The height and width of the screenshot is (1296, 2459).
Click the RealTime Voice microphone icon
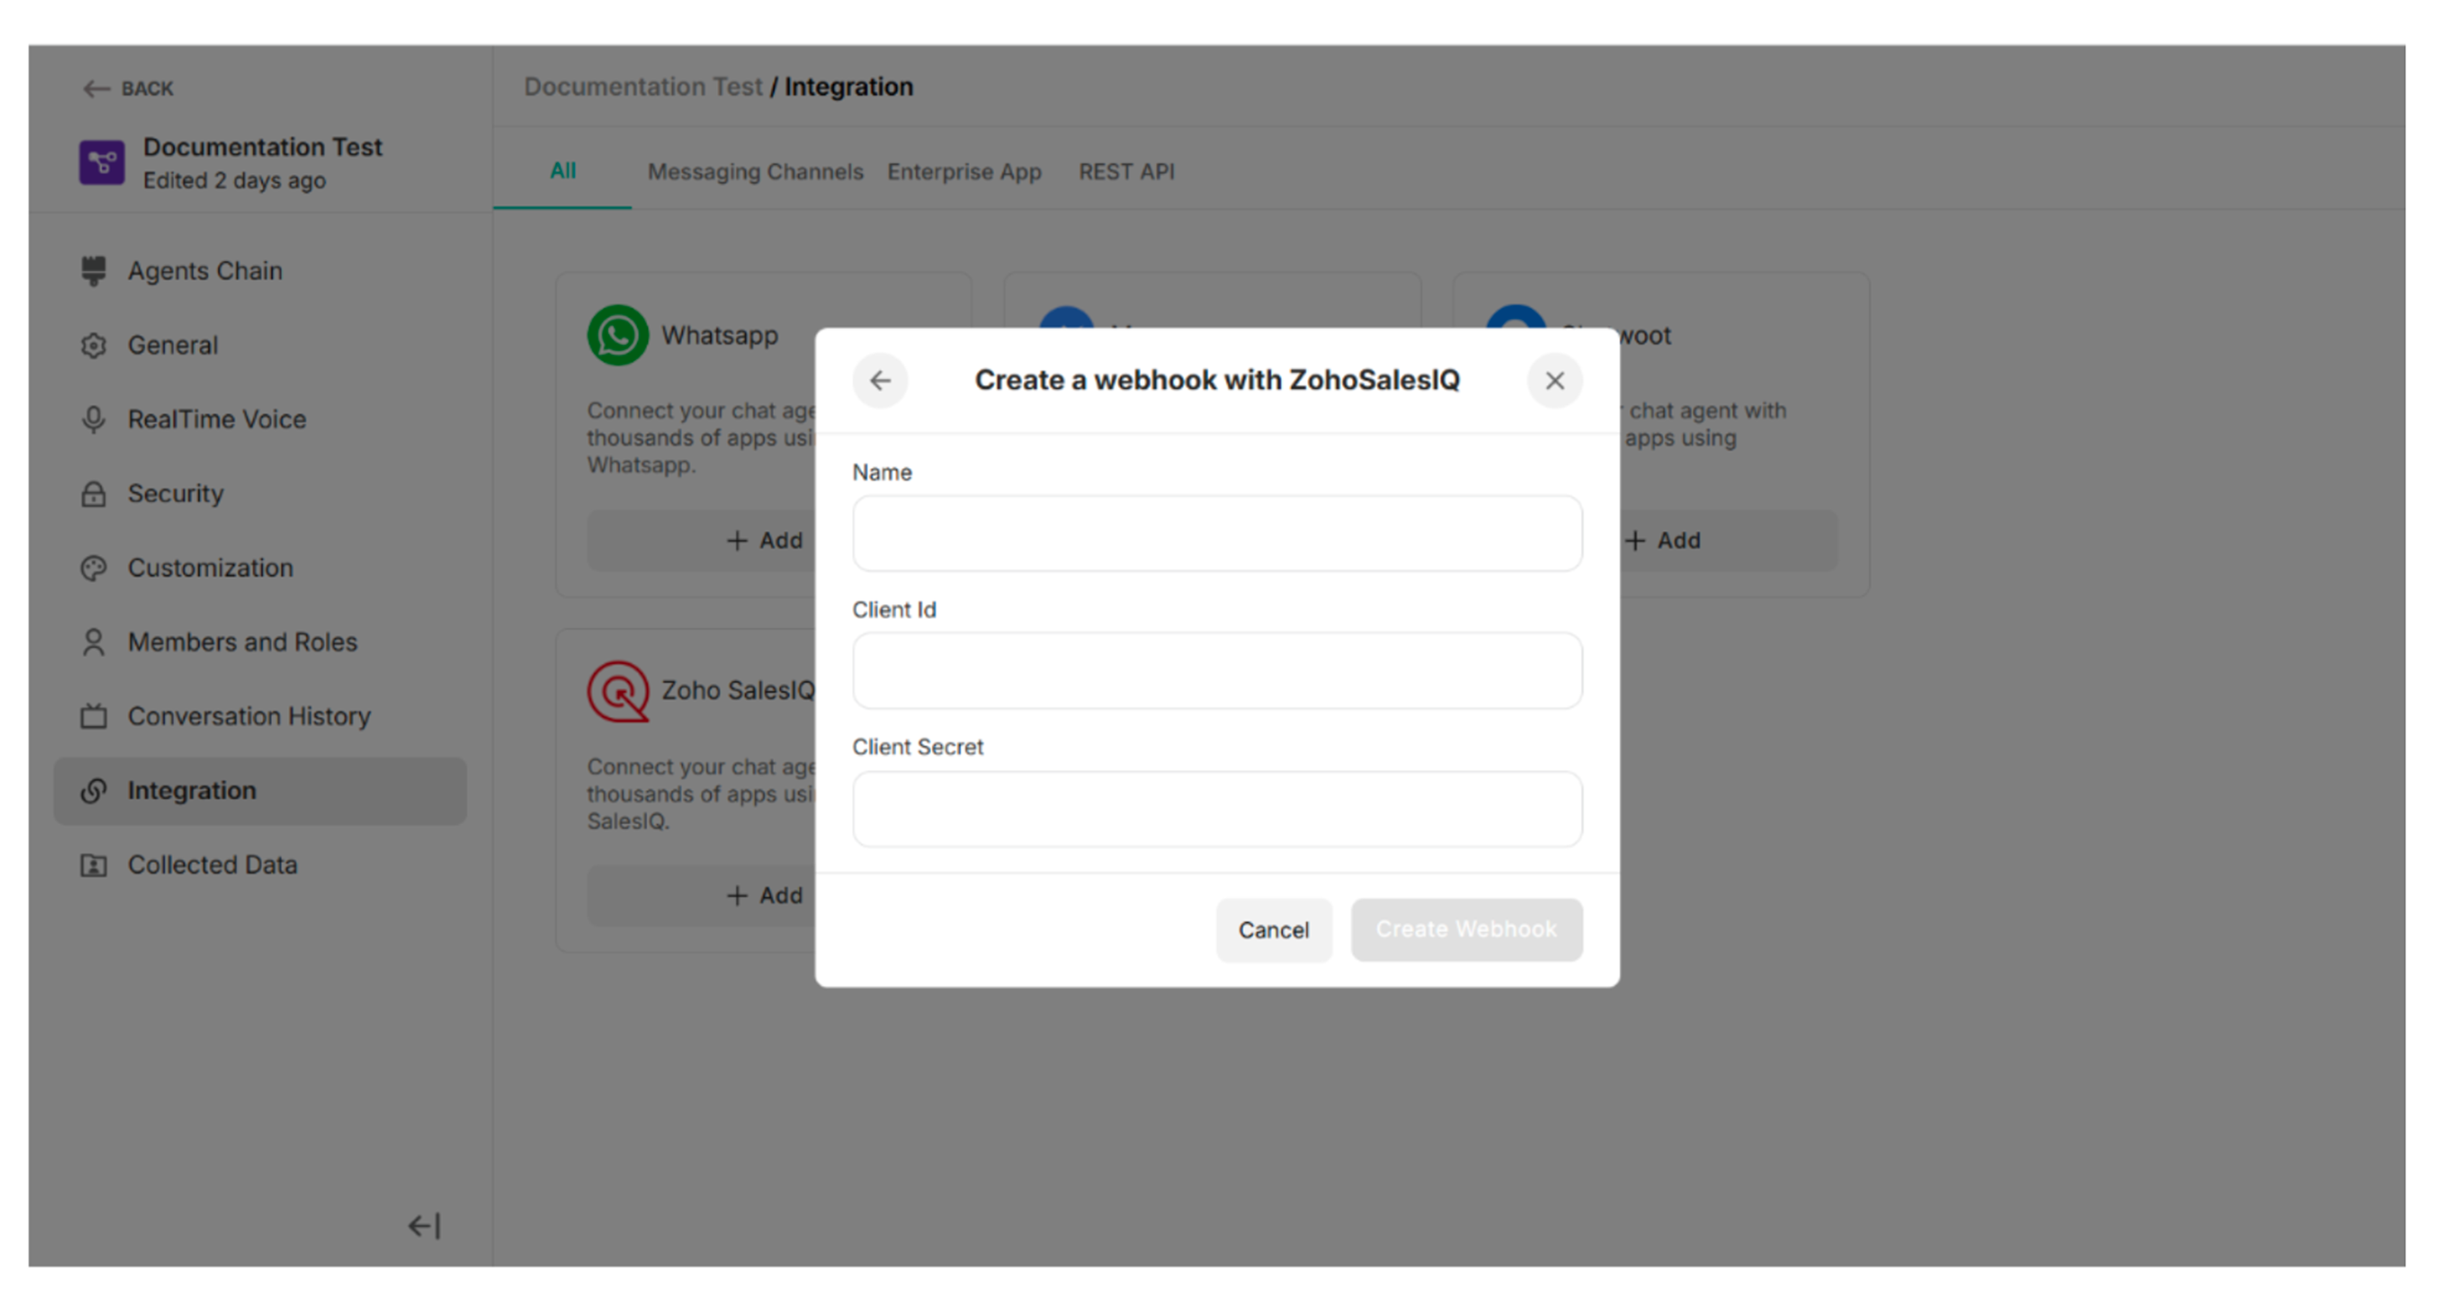click(94, 419)
